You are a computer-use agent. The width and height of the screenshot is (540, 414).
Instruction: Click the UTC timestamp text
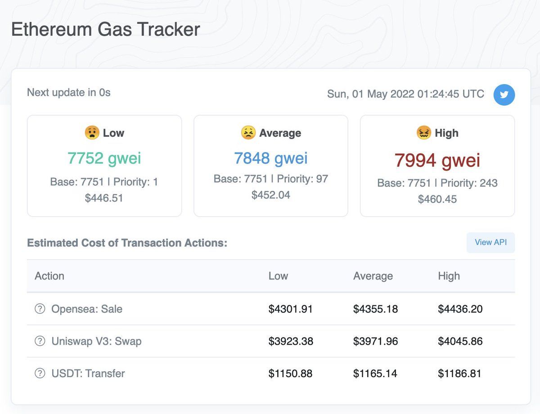pyautogui.click(x=406, y=94)
